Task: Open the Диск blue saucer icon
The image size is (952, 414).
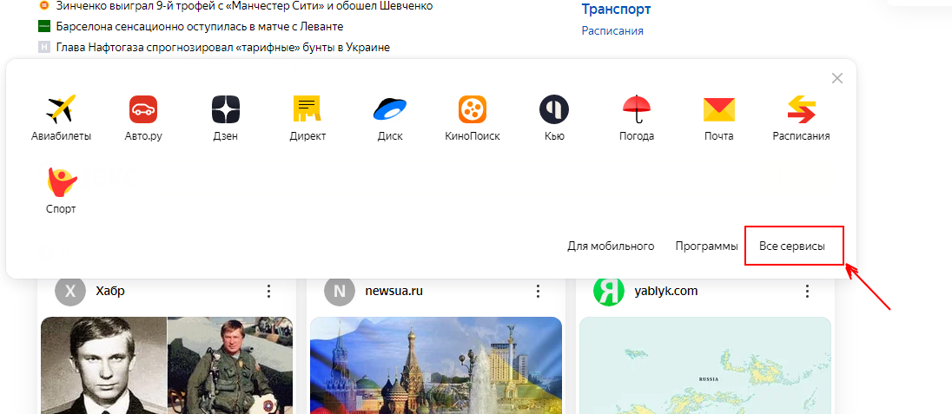Action: pos(390,110)
